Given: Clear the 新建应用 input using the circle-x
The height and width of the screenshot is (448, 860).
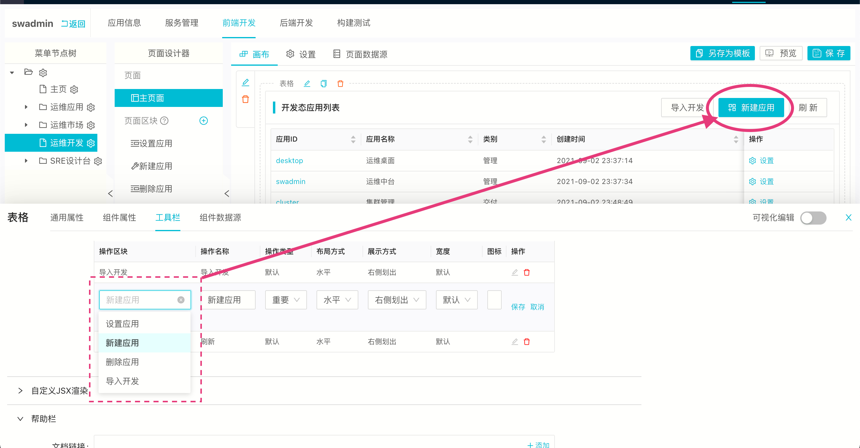Looking at the screenshot, I should pyautogui.click(x=181, y=300).
